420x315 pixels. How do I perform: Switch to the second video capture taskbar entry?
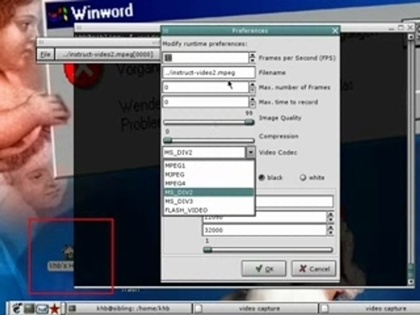[x=370, y=308]
